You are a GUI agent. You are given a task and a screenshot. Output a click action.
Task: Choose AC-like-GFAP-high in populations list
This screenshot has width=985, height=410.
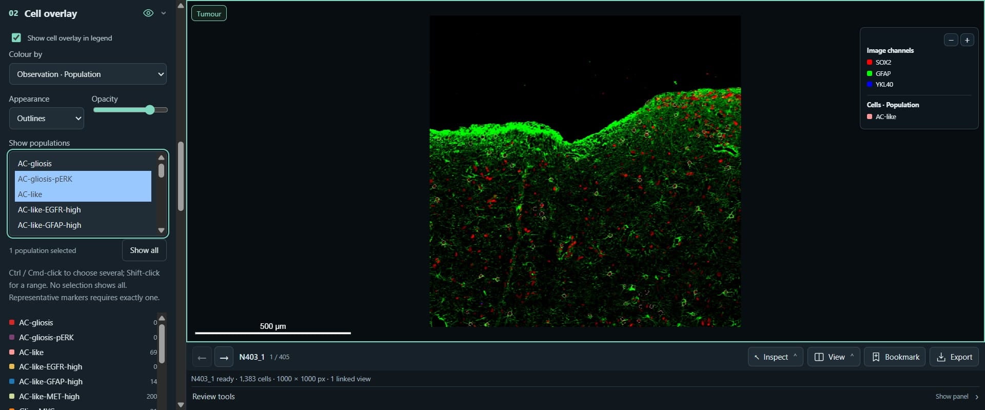(83, 225)
